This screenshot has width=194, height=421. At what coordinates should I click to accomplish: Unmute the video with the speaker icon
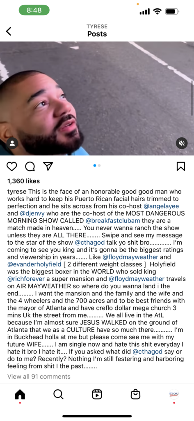(x=182, y=143)
